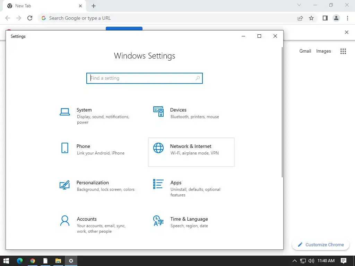
Task: Click the Find a setting search box
Action: point(145,78)
